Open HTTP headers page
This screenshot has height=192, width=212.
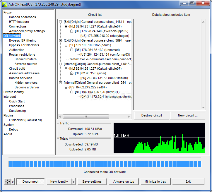pyautogui.click(x=19, y=22)
